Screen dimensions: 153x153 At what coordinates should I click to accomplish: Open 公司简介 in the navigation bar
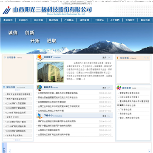[x=23, y=20]
